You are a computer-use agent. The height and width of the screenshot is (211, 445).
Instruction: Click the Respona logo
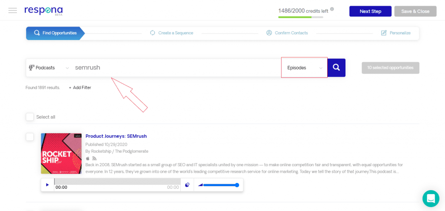43,11
